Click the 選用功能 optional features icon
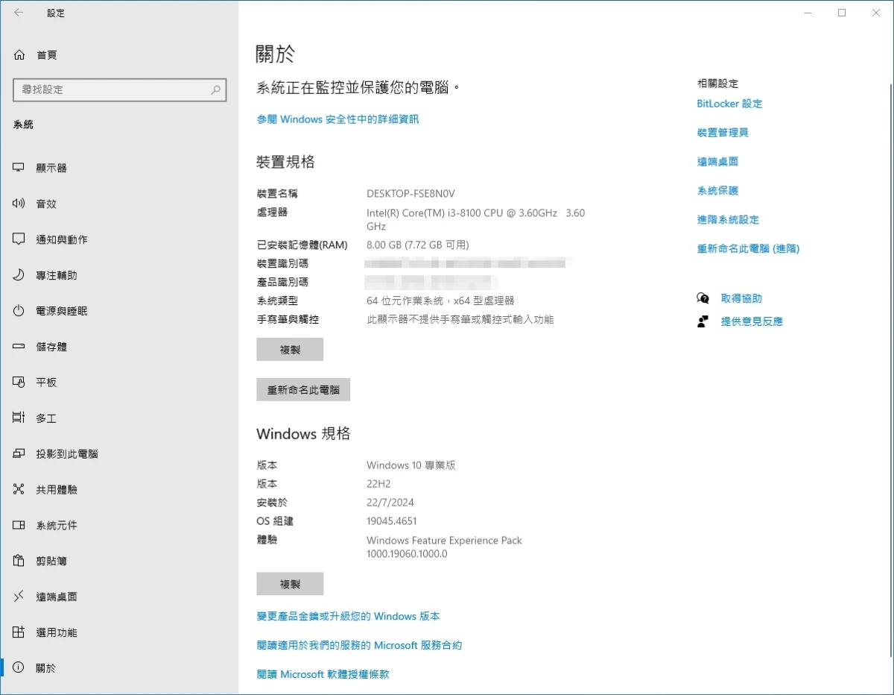The height and width of the screenshot is (695, 894). [19, 632]
